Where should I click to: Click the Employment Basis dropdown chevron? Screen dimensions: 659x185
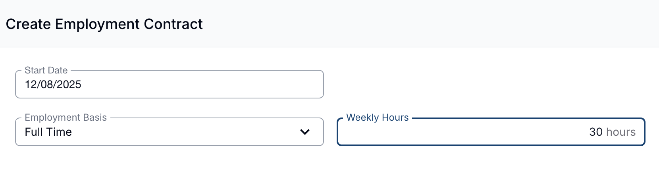pos(304,132)
